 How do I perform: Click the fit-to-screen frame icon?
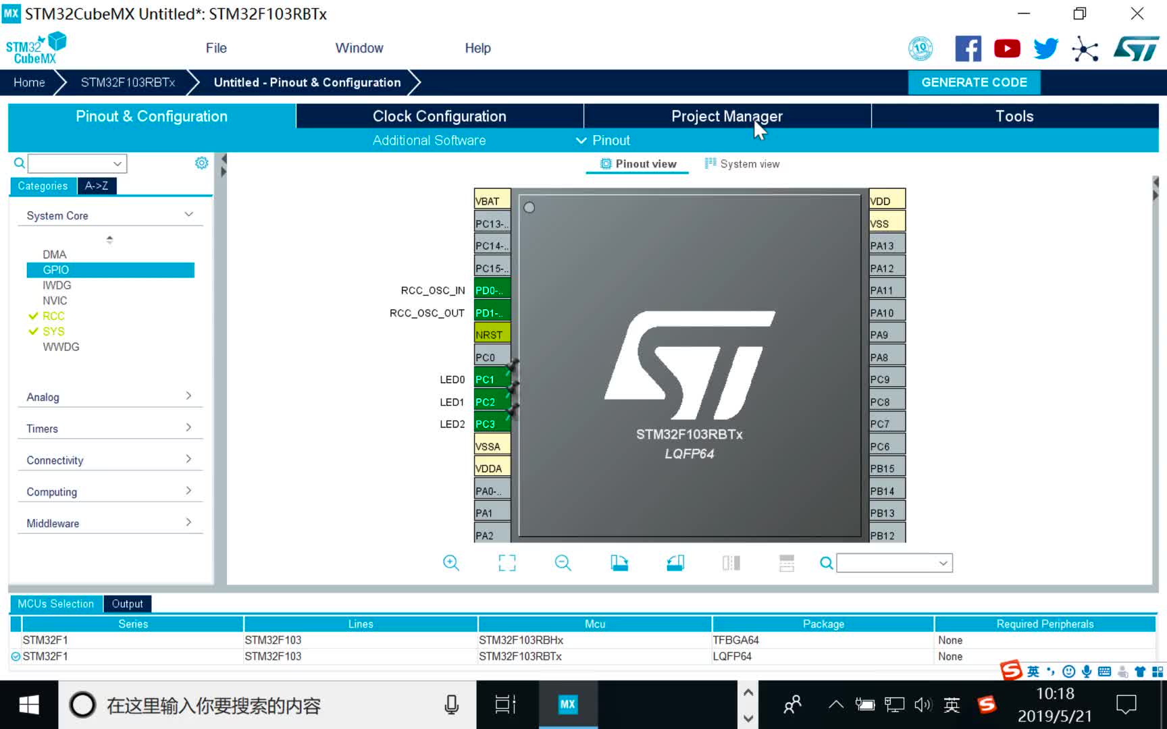[507, 563]
